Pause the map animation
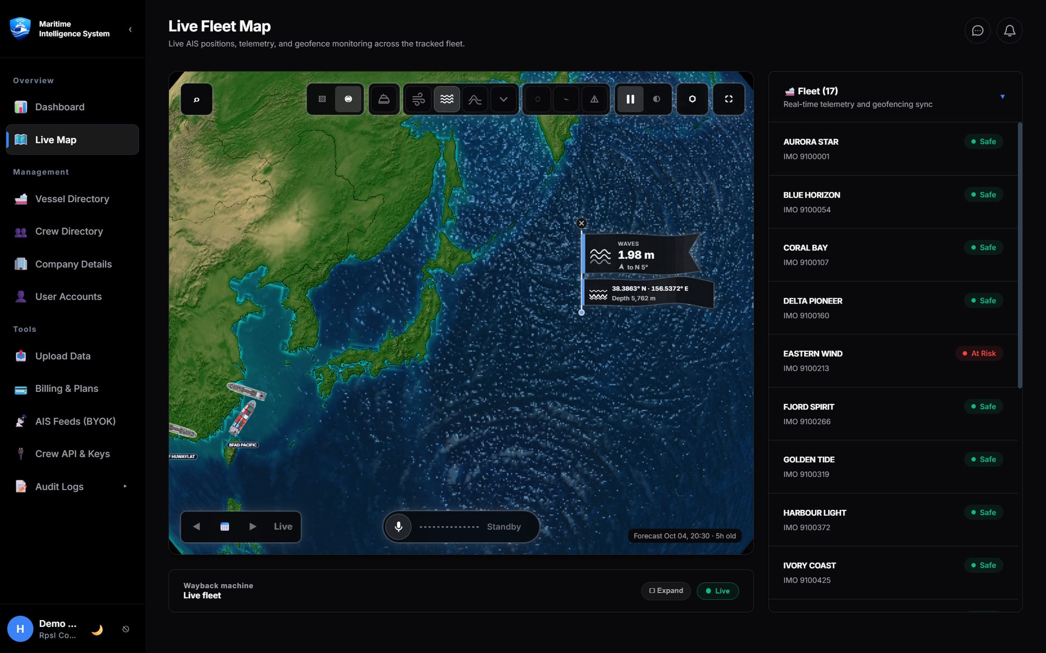1046x653 pixels. pyautogui.click(x=630, y=99)
